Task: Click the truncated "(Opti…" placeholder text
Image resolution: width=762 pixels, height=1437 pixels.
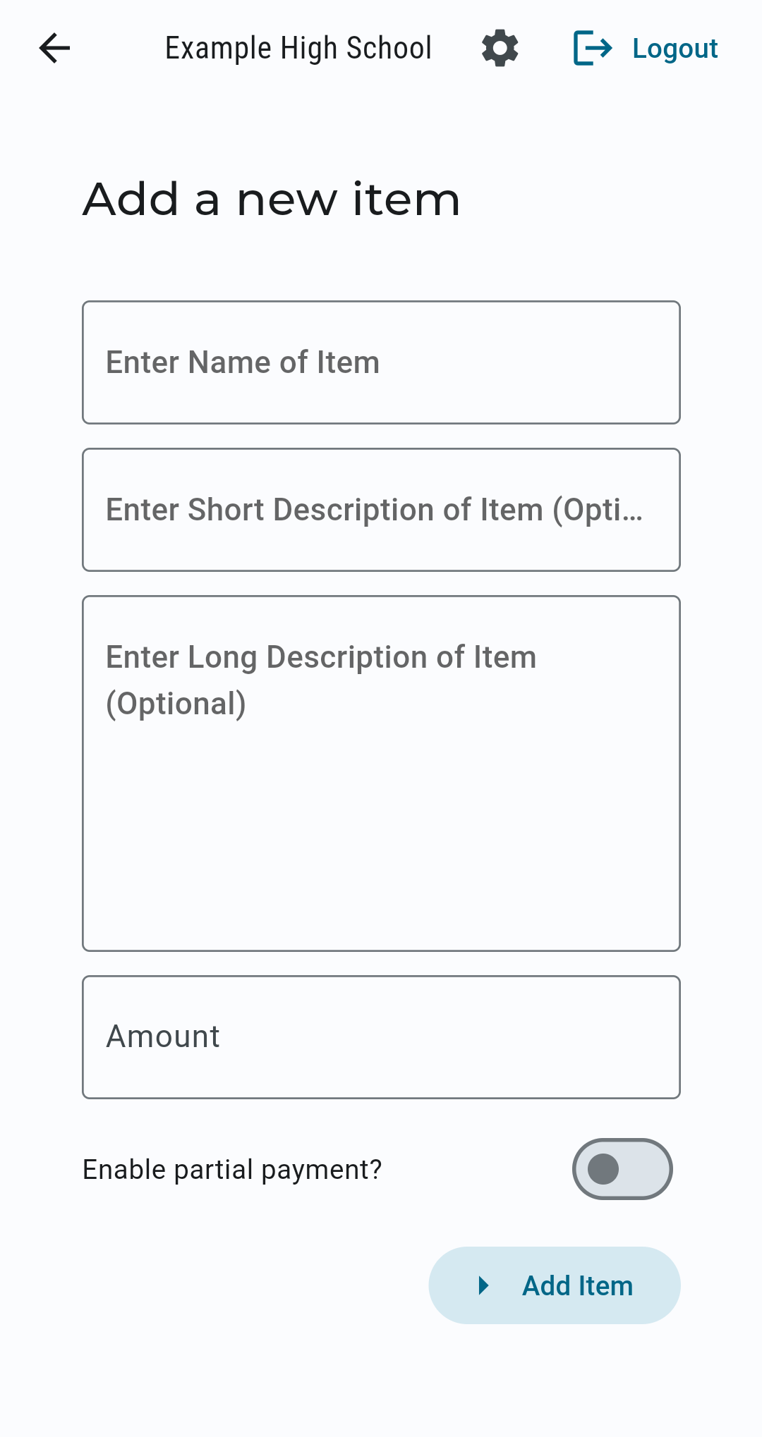Action: 598,510
